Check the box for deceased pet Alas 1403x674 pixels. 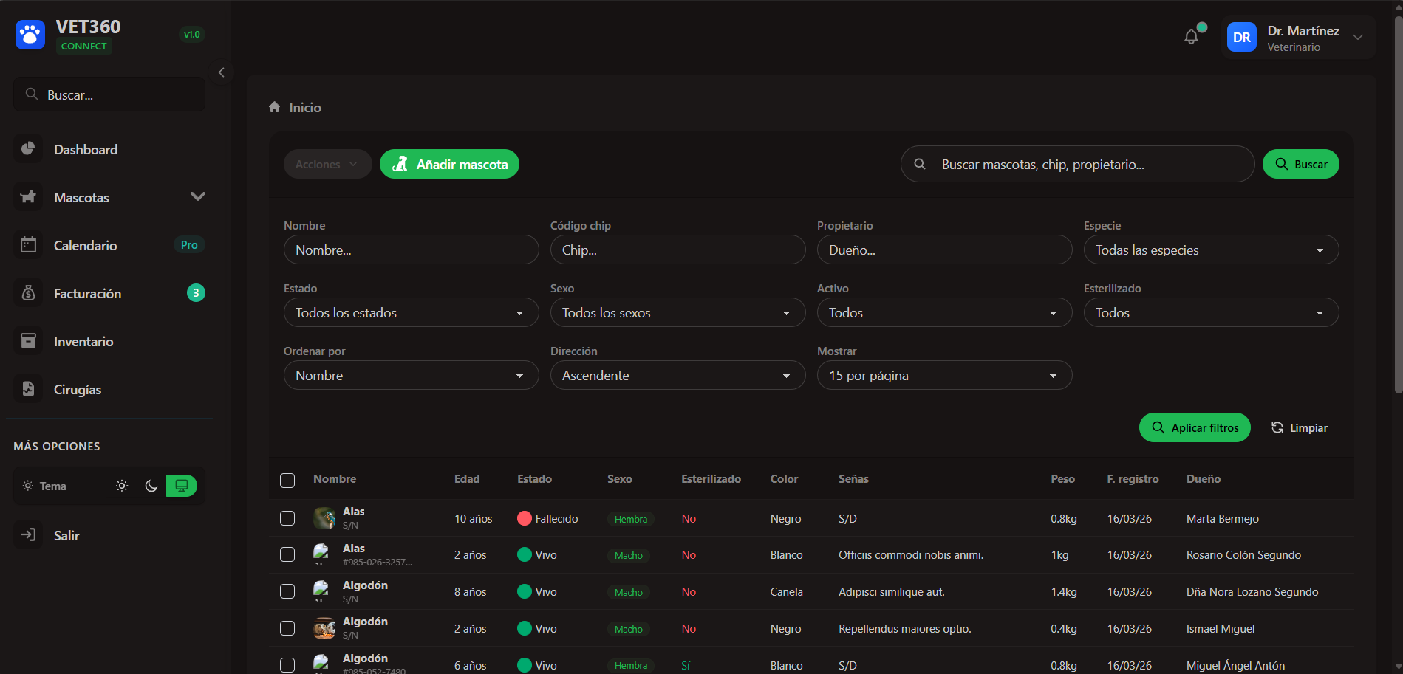(287, 518)
